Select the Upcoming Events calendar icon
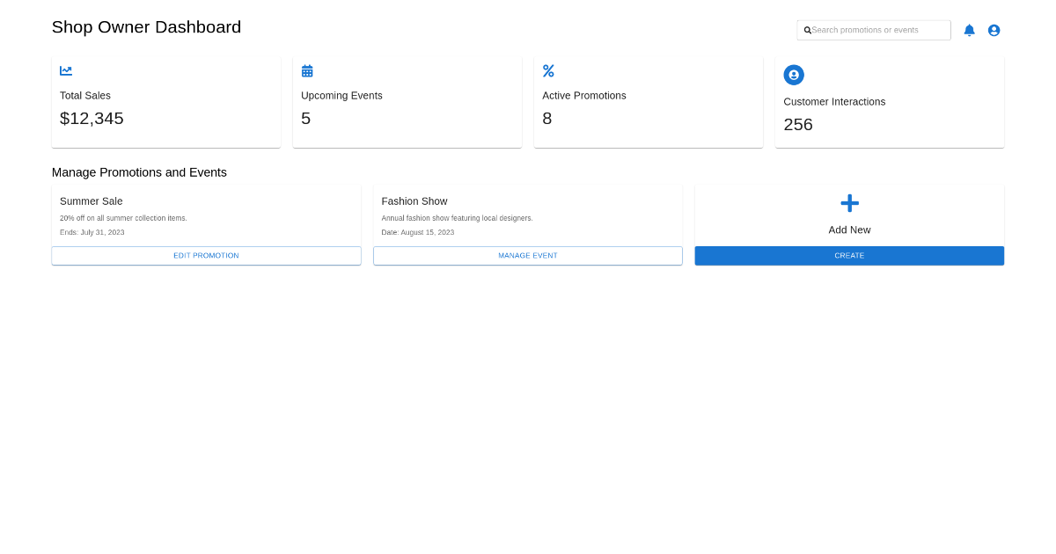 click(307, 70)
